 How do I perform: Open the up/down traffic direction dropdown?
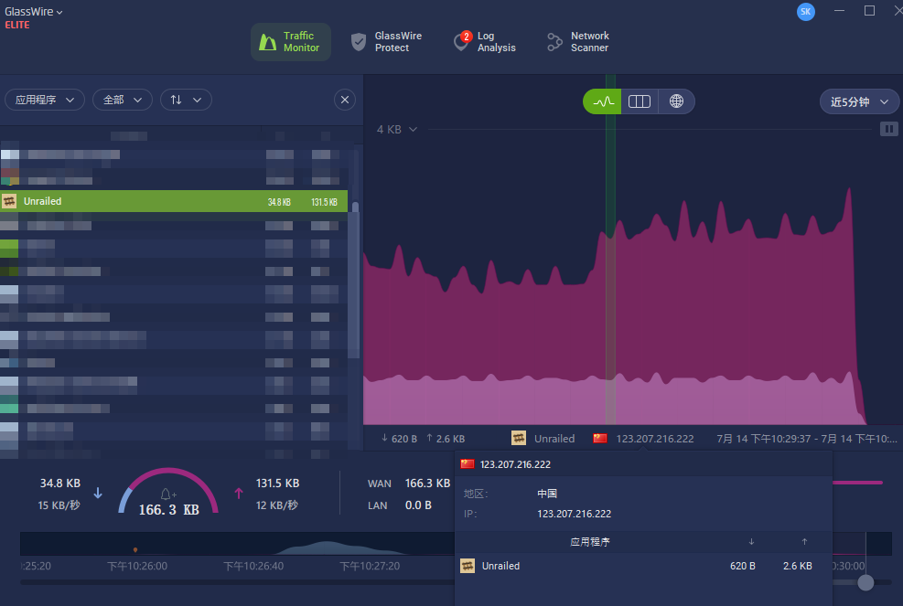point(186,101)
